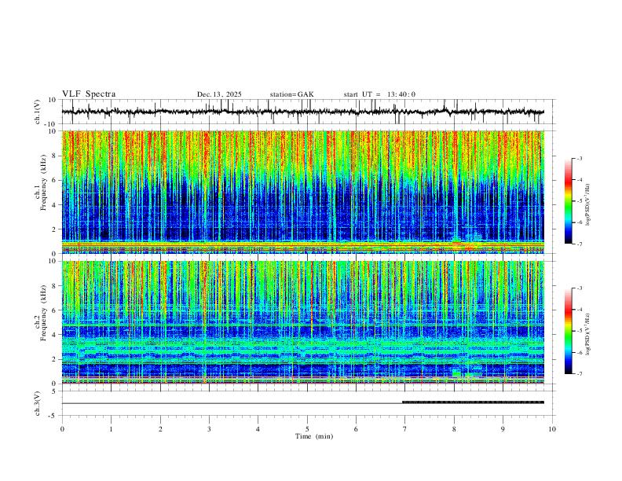
Task: Click the start UT 13:40:0 text
Action: [x=379, y=94]
